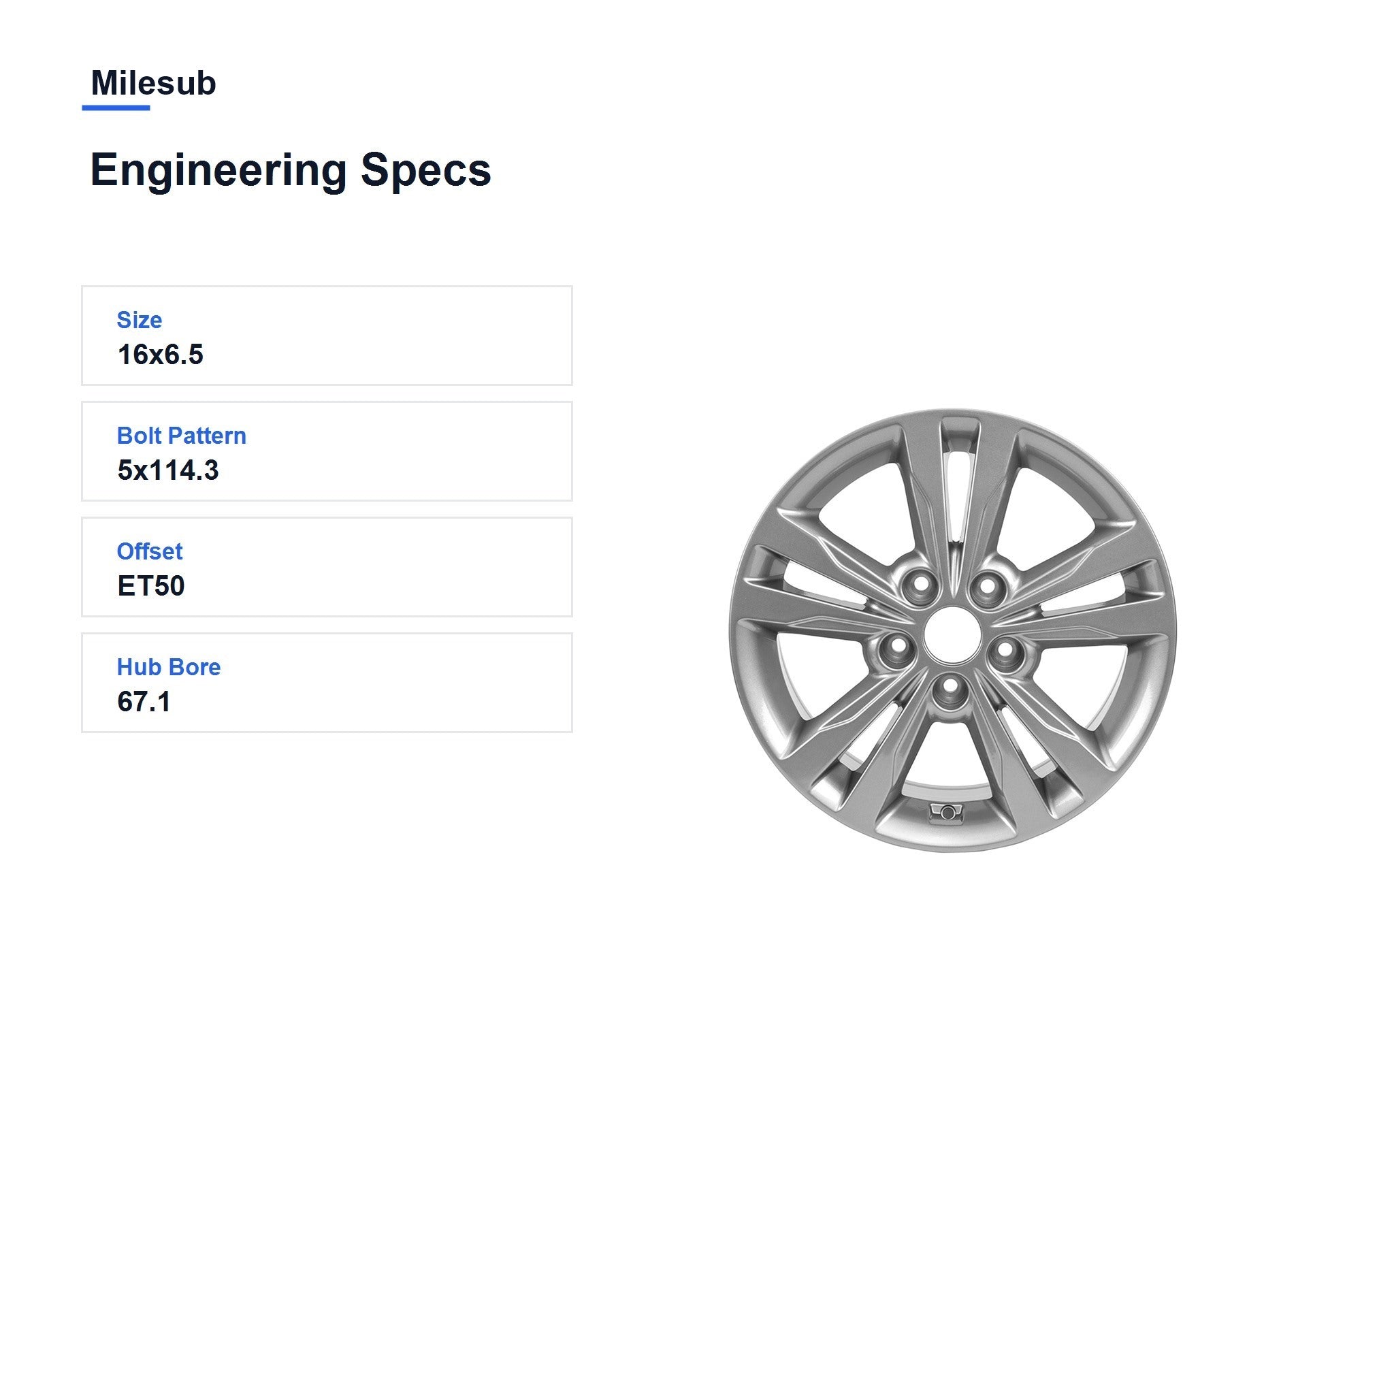Select the 5x114.3 bolt pattern value
The width and height of the screenshot is (1394, 1394).
point(168,470)
